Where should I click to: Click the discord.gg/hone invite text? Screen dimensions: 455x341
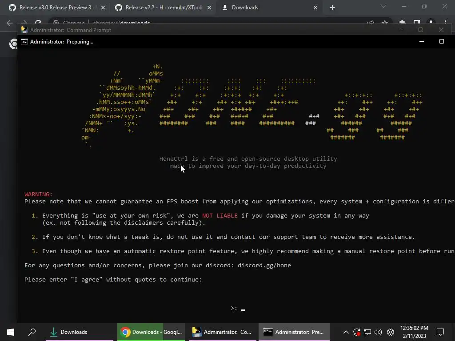pyautogui.click(x=264, y=266)
